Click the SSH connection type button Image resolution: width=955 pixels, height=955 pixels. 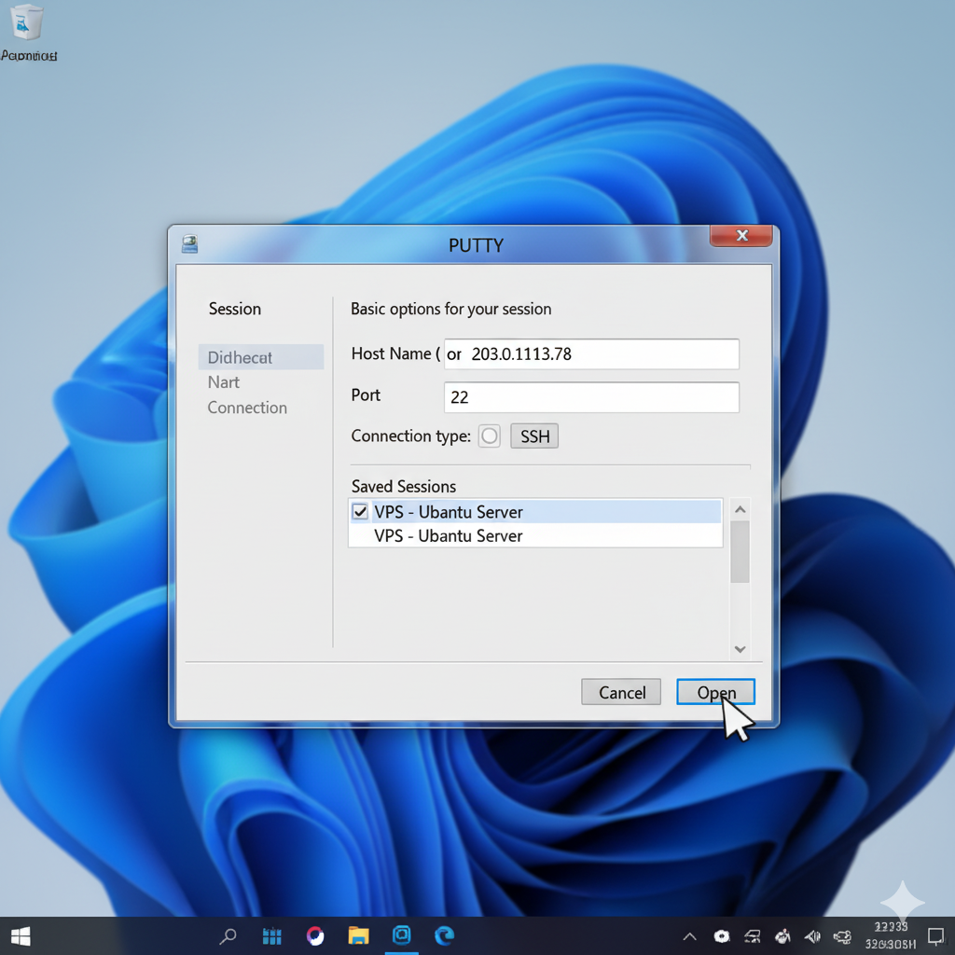point(534,436)
